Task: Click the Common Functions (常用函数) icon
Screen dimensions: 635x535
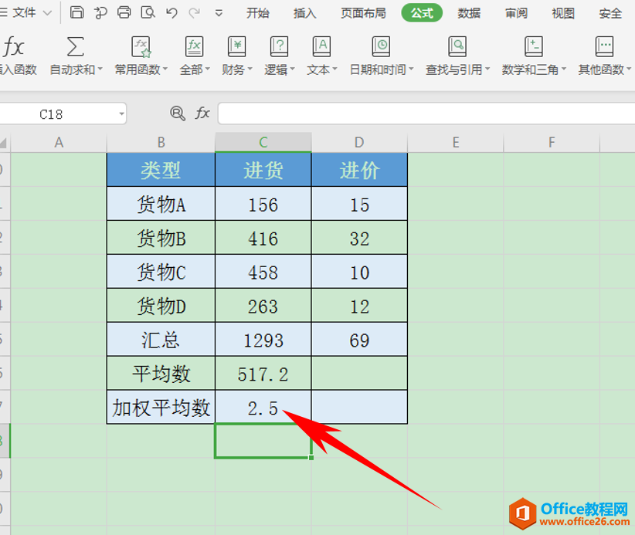Action: click(x=141, y=46)
